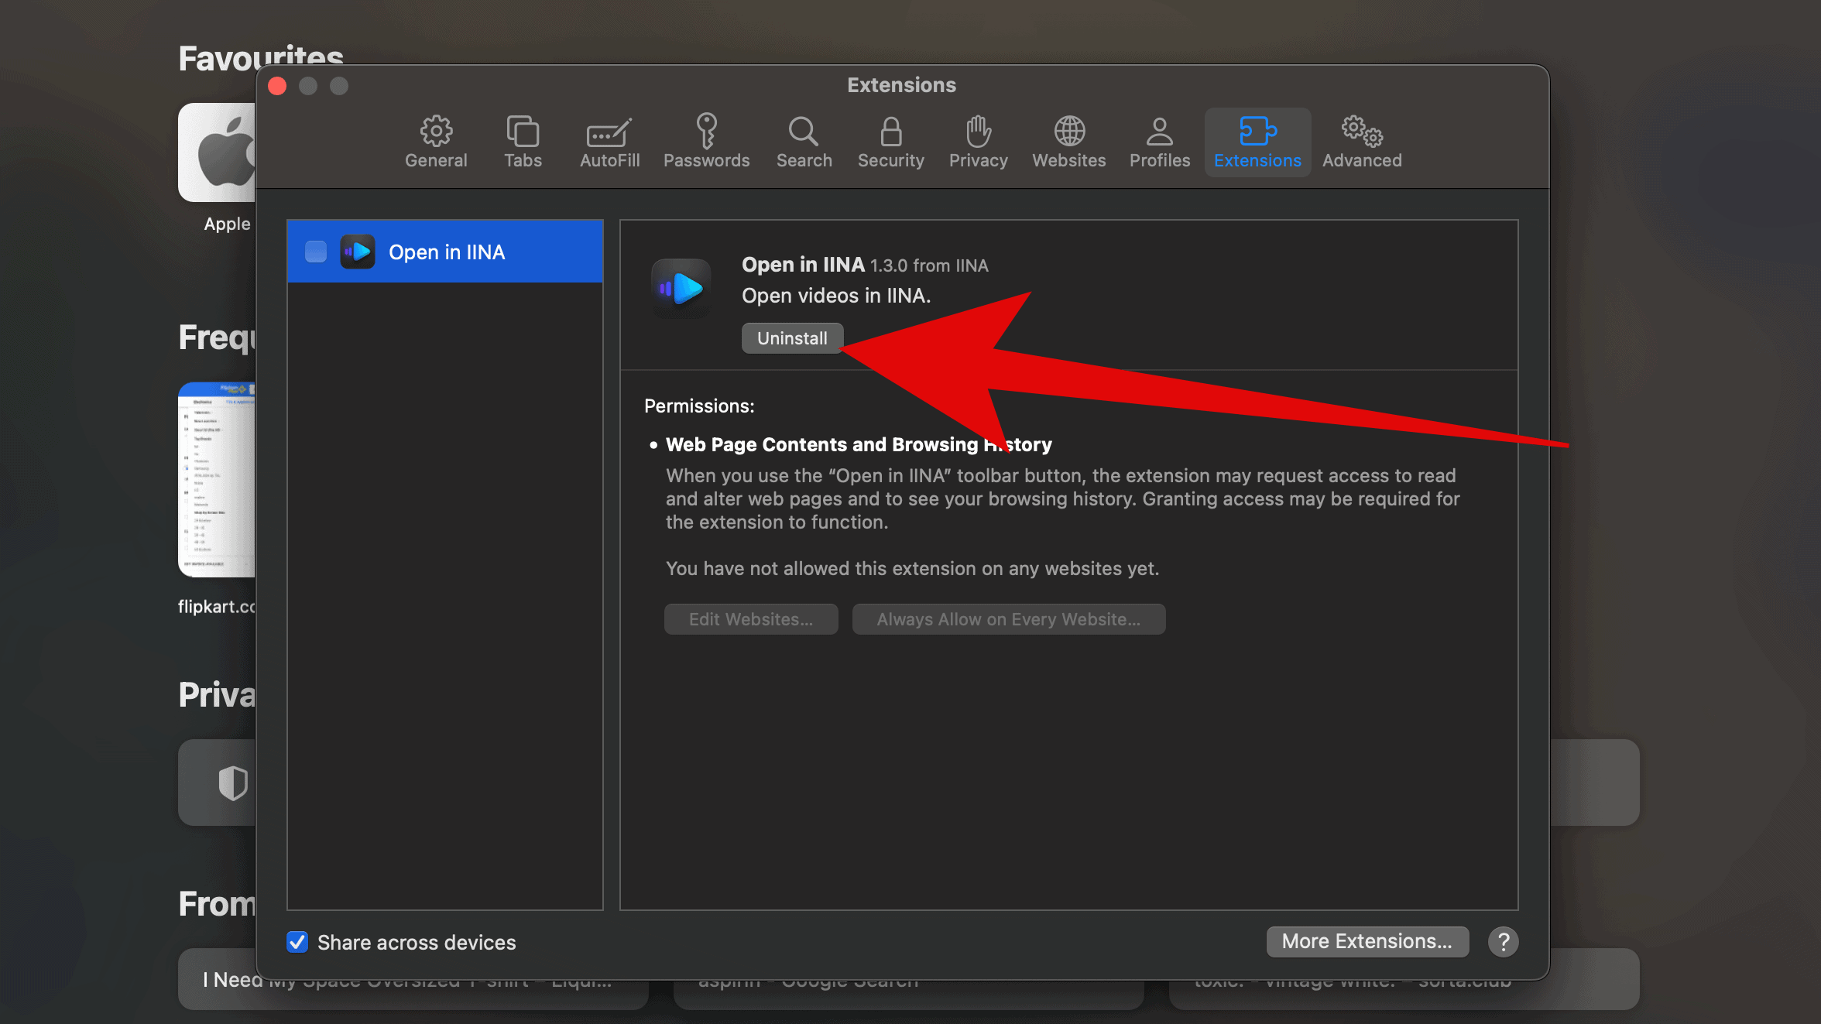Screen dimensions: 1821x1024
Task: Open AutoFill settings
Action: [x=609, y=142]
